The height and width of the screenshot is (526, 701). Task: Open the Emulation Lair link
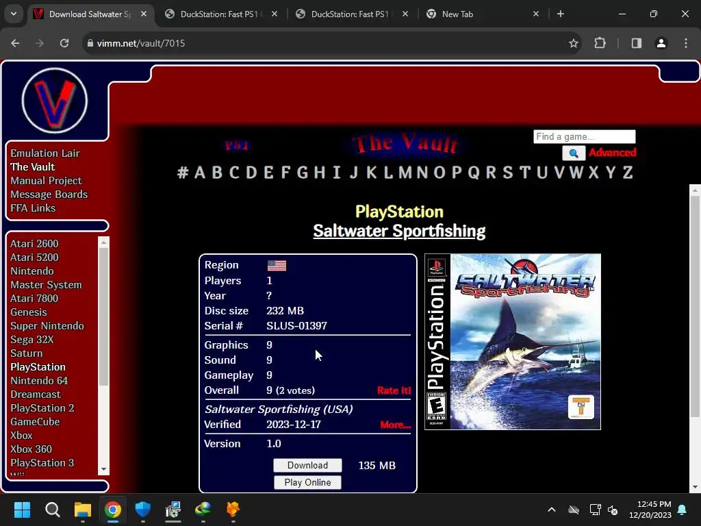45,153
